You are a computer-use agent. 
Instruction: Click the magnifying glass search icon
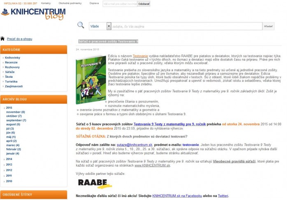pyautogui.click(x=81, y=25)
